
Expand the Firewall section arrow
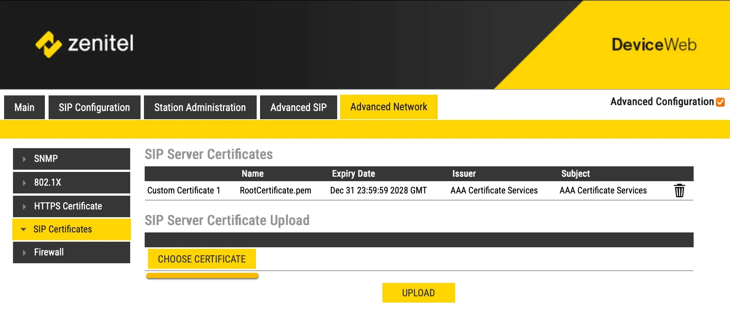[x=24, y=252]
